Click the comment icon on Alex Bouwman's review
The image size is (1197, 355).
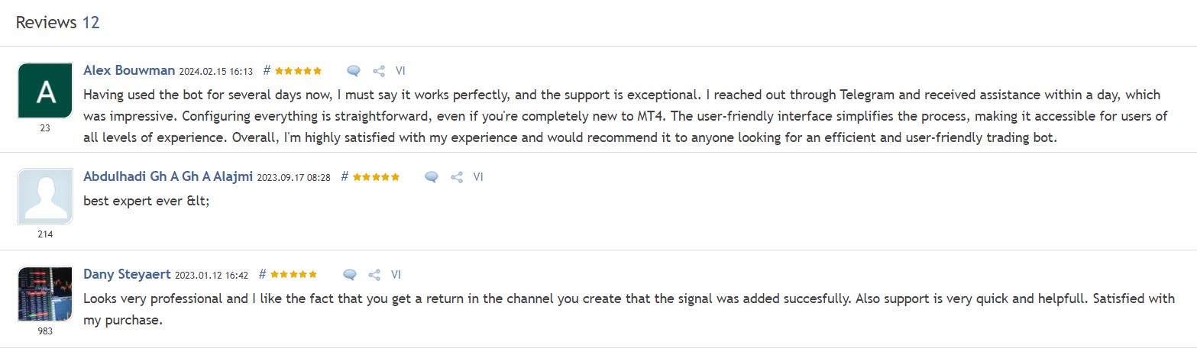click(x=353, y=71)
